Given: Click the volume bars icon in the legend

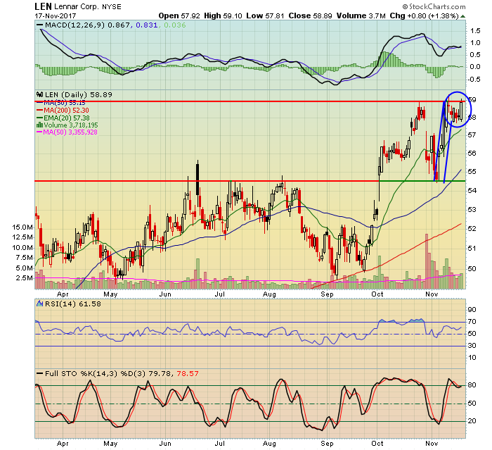Looking at the screenshot, I should (40, 125).
